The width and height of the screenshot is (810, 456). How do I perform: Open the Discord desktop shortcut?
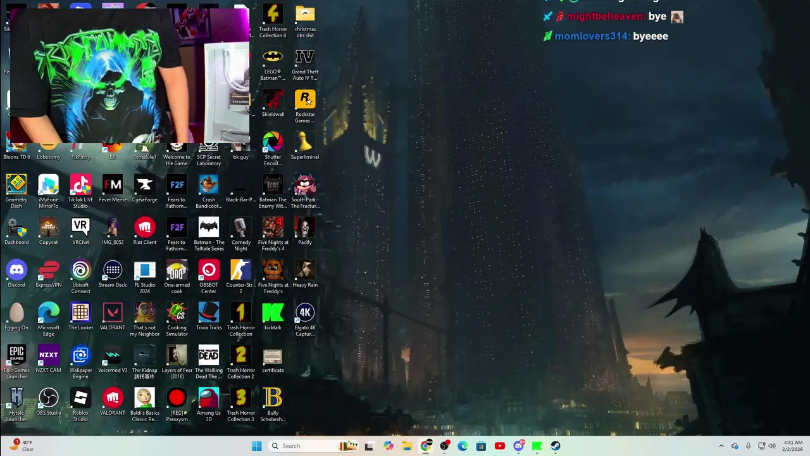click(x=16, y=274)
